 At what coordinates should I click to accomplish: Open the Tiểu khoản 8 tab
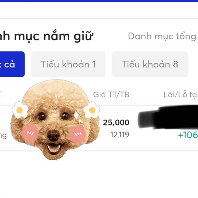point(150,64)
